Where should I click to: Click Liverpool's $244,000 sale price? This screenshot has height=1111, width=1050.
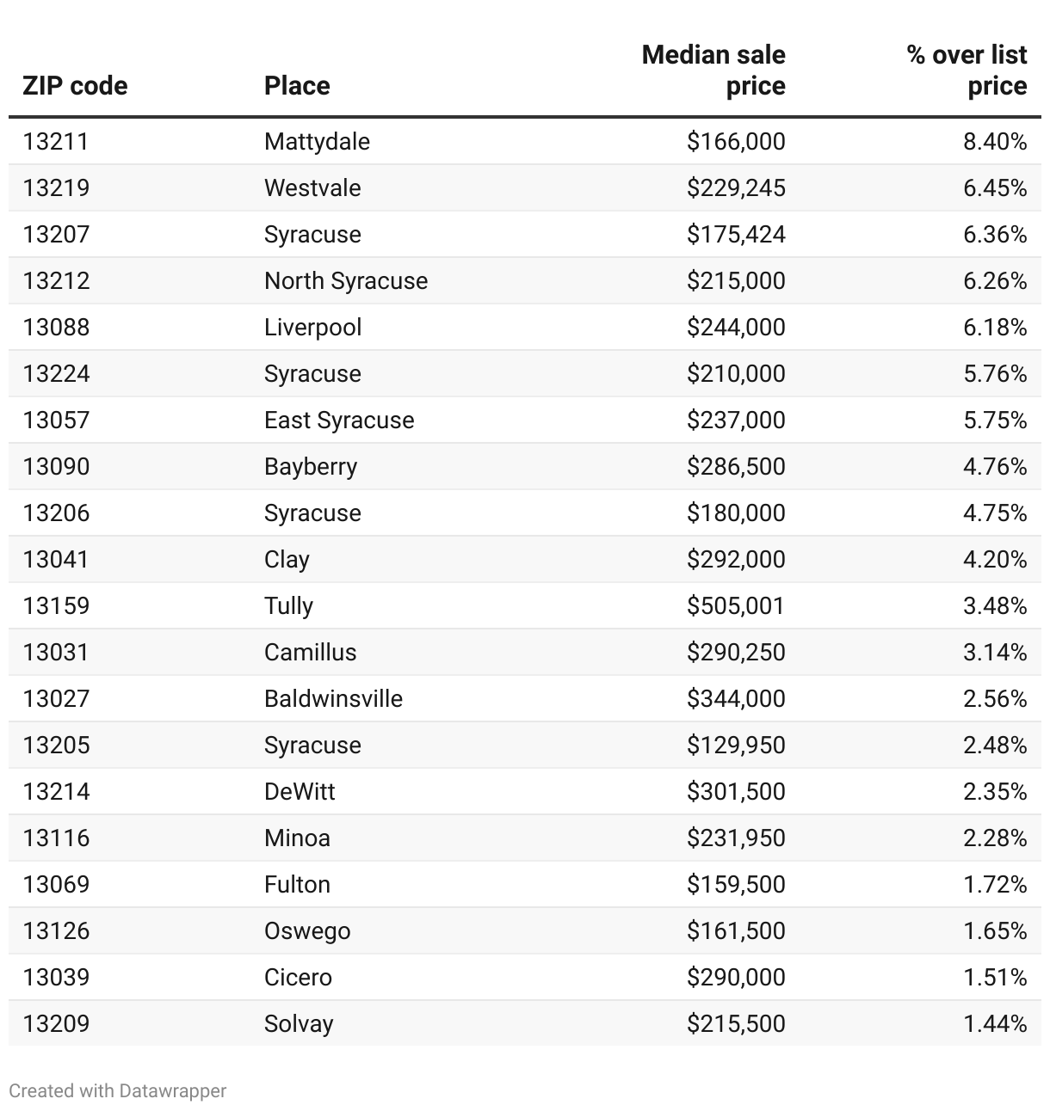point(736,328)
